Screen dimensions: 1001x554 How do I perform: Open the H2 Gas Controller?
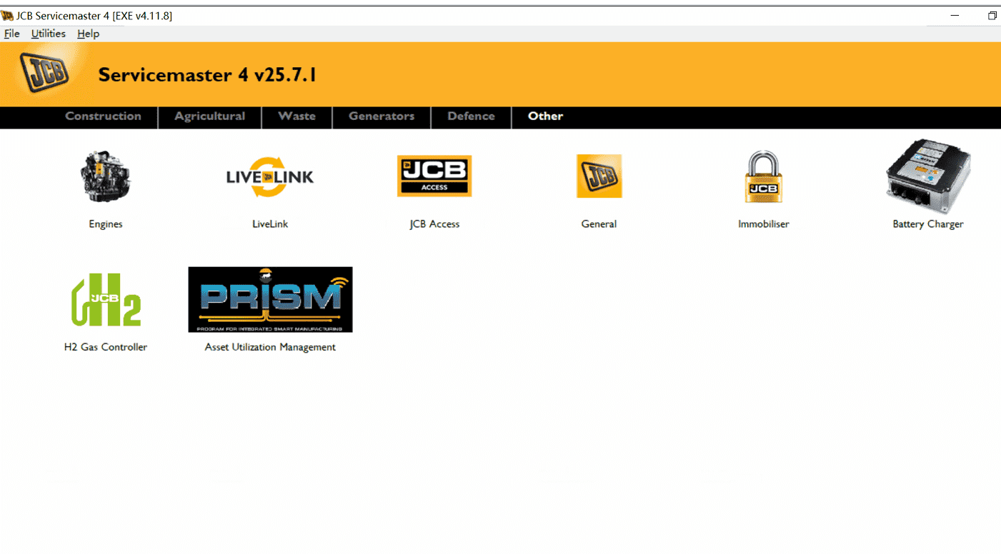pyautogui.click(x=105, y=300)
